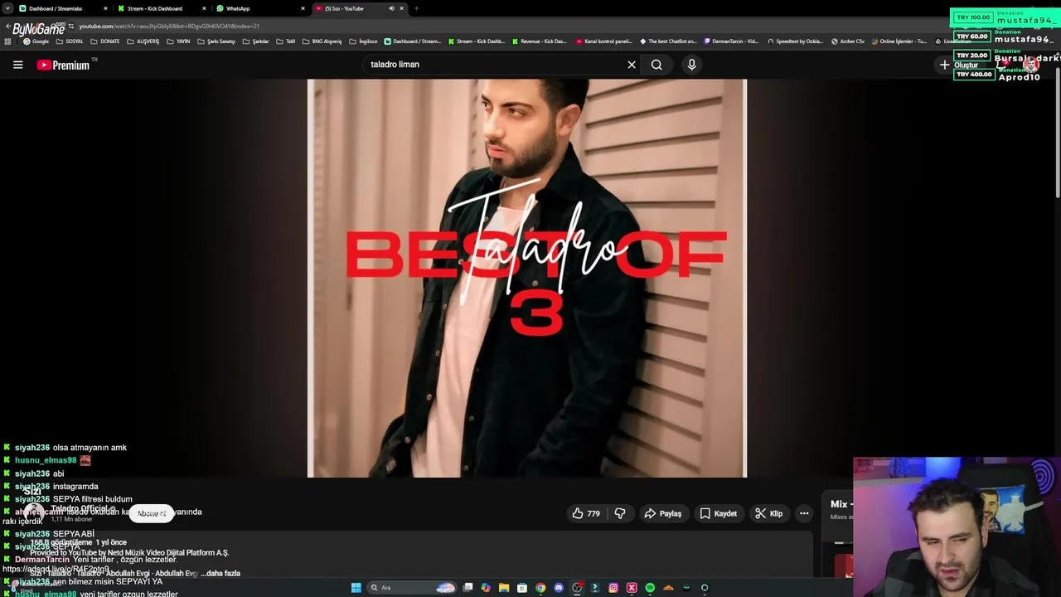
Task: Open the Şarkılar bookmark folder
Action: click(x=255, y=41)
